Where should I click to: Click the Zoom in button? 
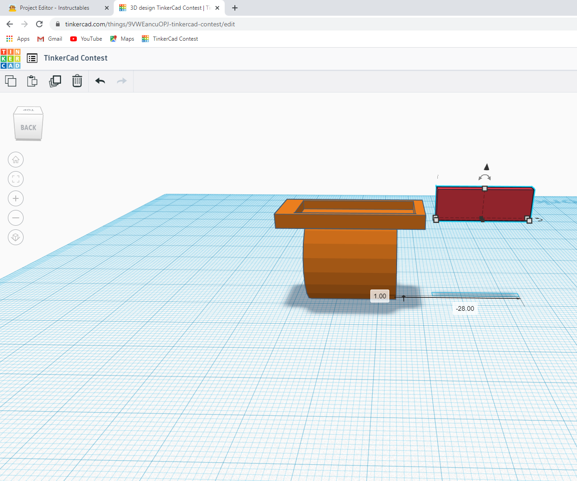(15, 198)
